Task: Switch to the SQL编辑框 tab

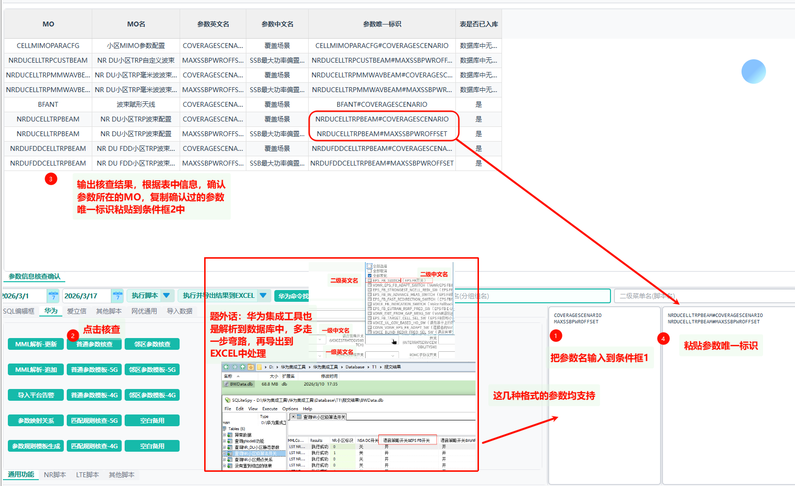Action: (19, 311)
